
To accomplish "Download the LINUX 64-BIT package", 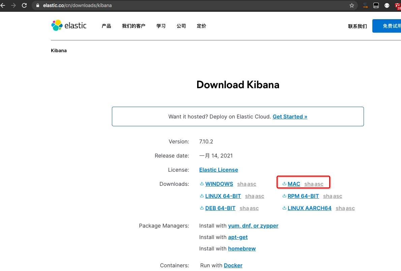I will (x=223, y=196).
